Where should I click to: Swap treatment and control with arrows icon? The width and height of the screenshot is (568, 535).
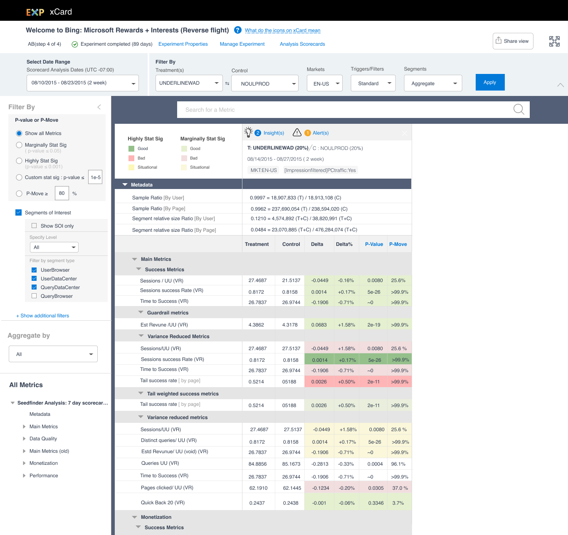(227, 83)
